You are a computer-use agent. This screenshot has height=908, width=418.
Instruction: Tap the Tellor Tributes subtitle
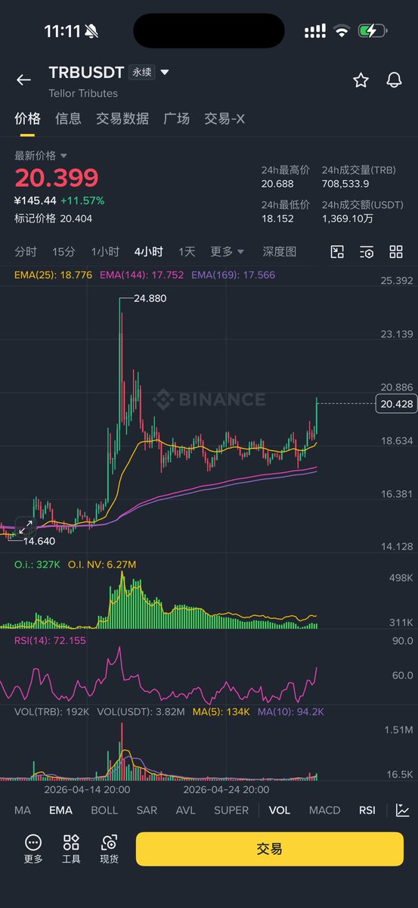[83, 94]
